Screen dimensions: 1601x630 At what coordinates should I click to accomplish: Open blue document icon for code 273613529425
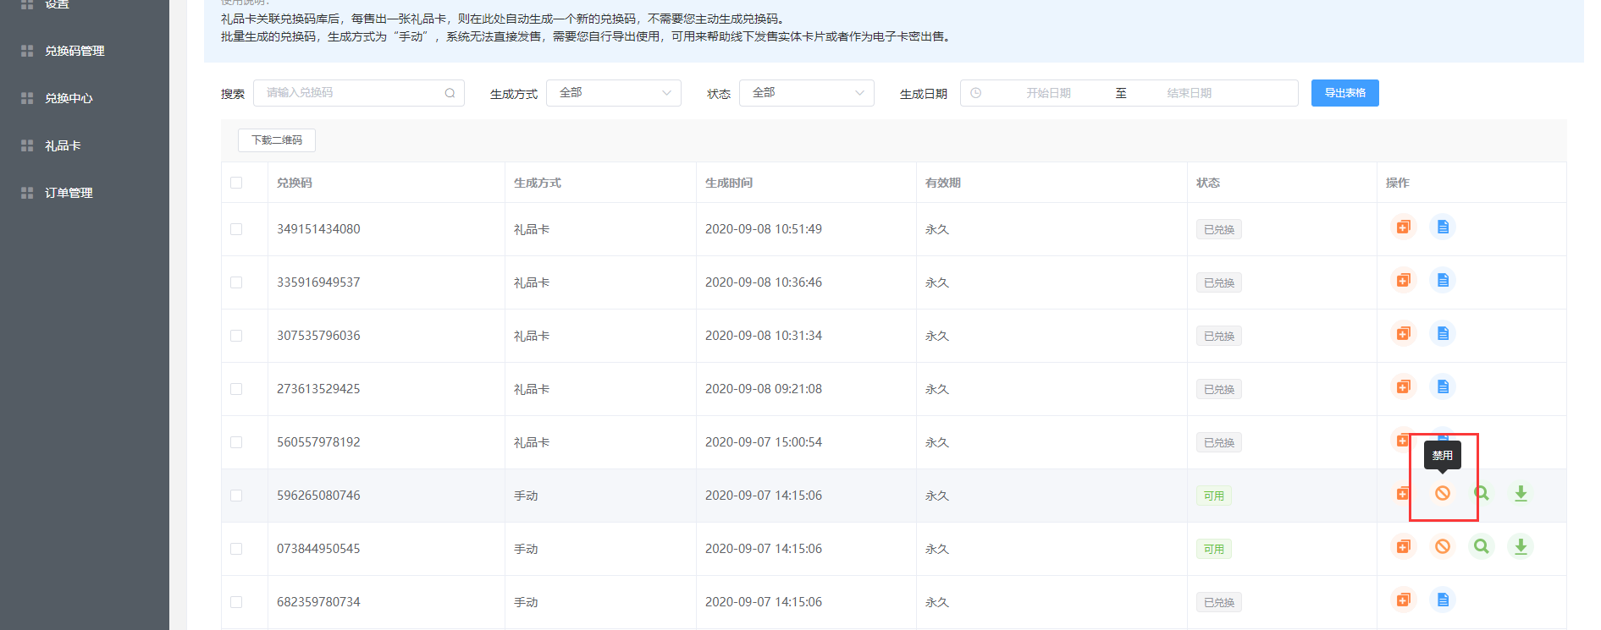point(1443,386)
